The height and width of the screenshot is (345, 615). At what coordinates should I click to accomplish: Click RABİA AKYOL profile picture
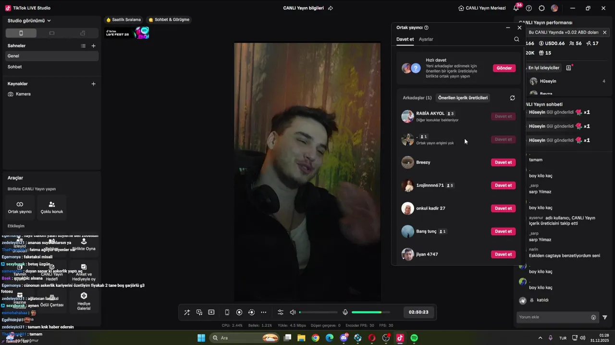pos(407,116)
